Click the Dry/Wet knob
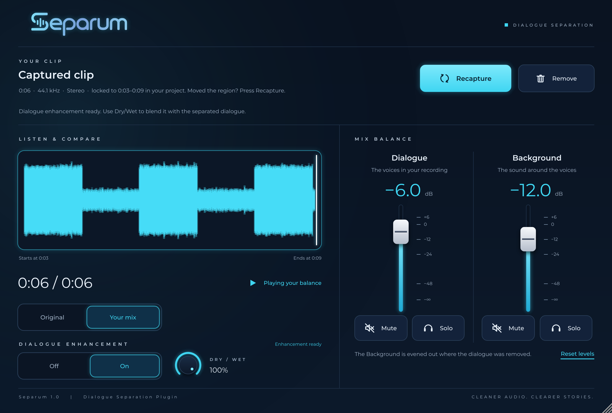This screenshot has height=413, width=612. (188, 365)
